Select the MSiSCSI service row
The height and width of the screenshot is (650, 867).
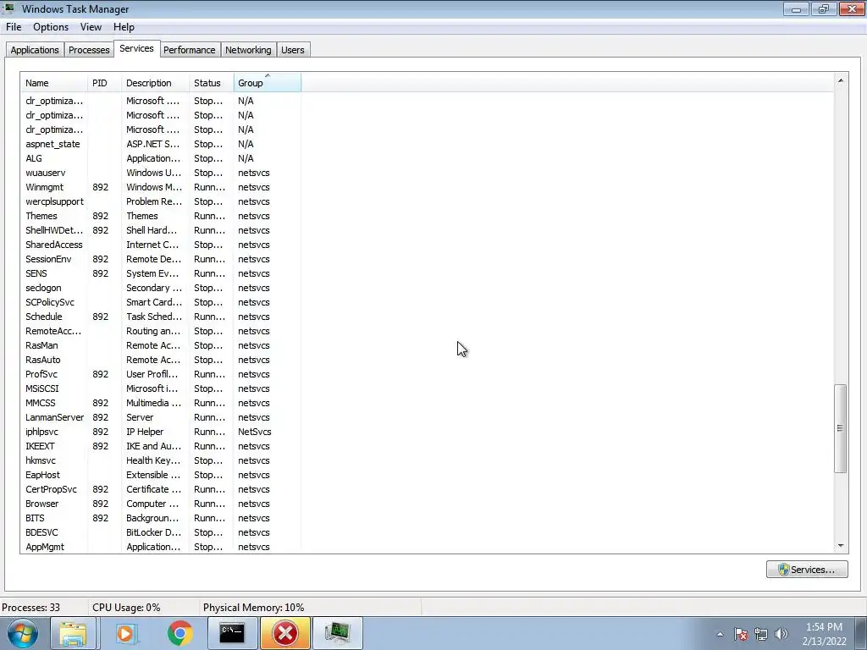160,388
